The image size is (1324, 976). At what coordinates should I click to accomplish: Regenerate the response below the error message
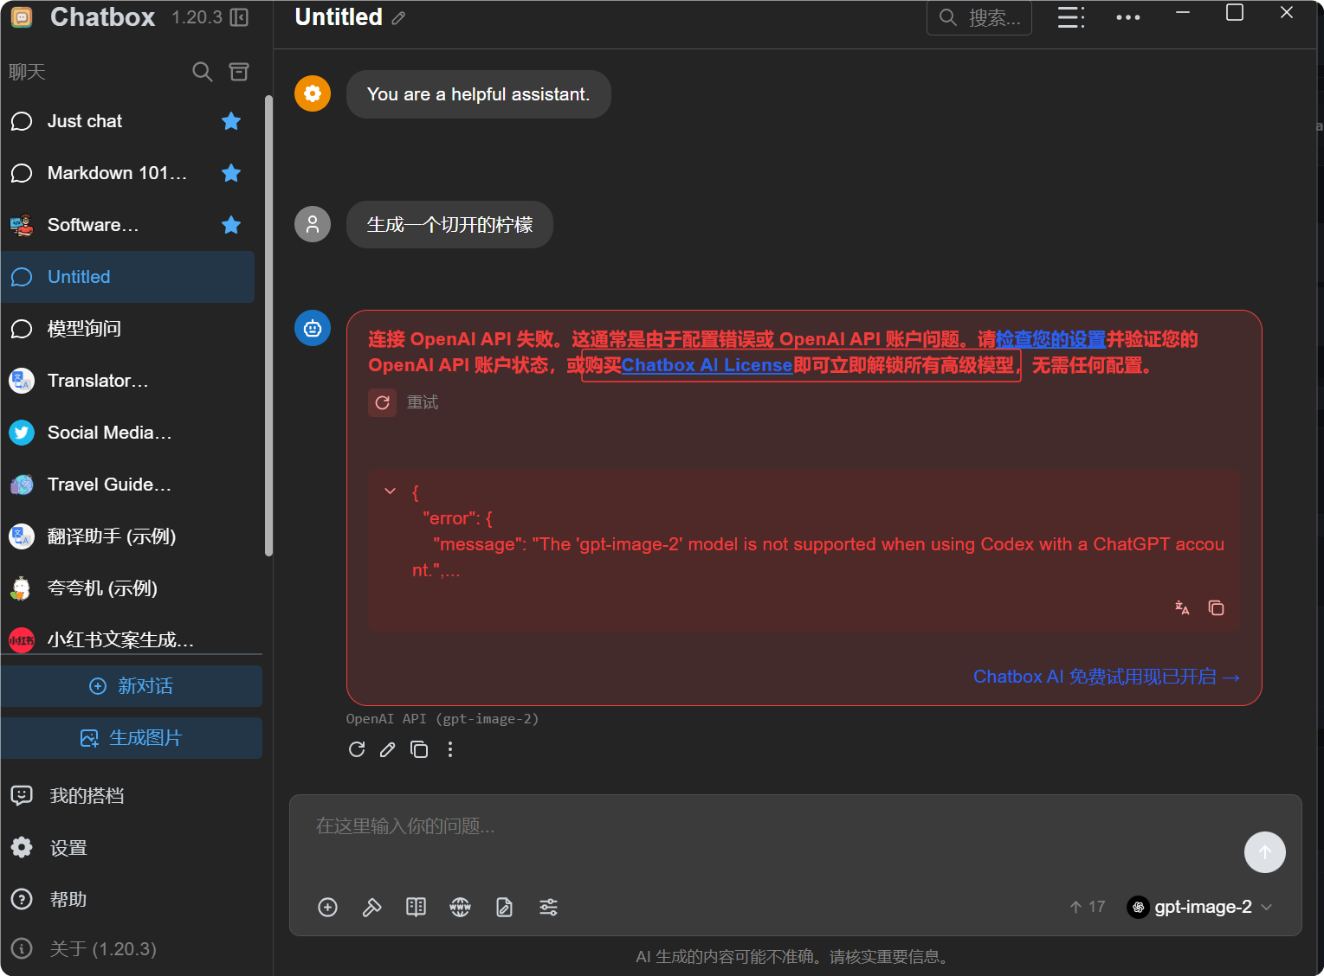(357, 749)
